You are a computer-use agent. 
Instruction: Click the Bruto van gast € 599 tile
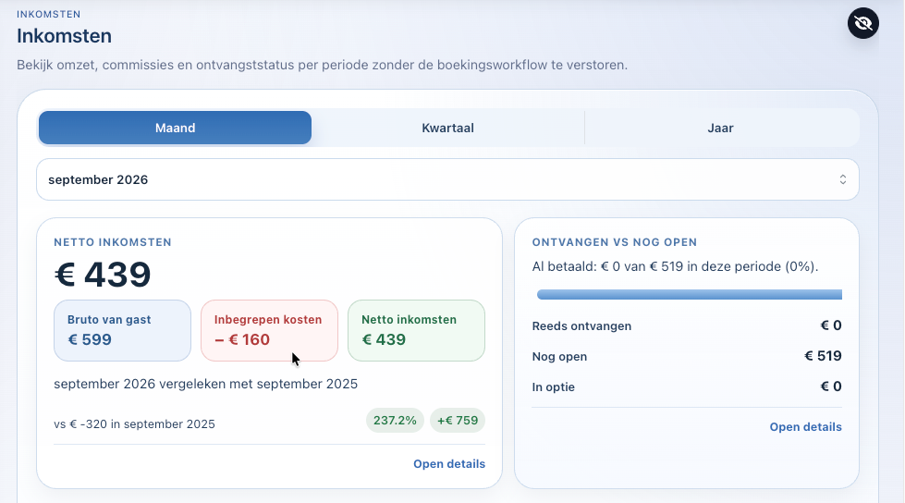[122, 330]
